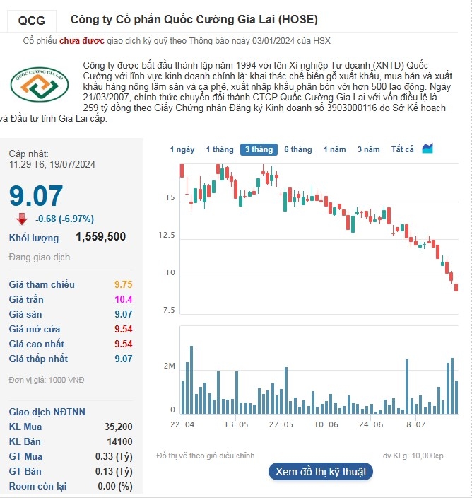This screenshot has height=498, width=472.
Task: Click the 27. 05 date label on chart axis
Action: pyautogui.click(x=281, y=425)
